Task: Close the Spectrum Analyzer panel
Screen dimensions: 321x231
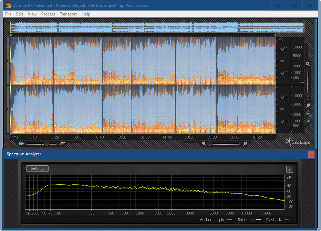Action: click(311, 154)
